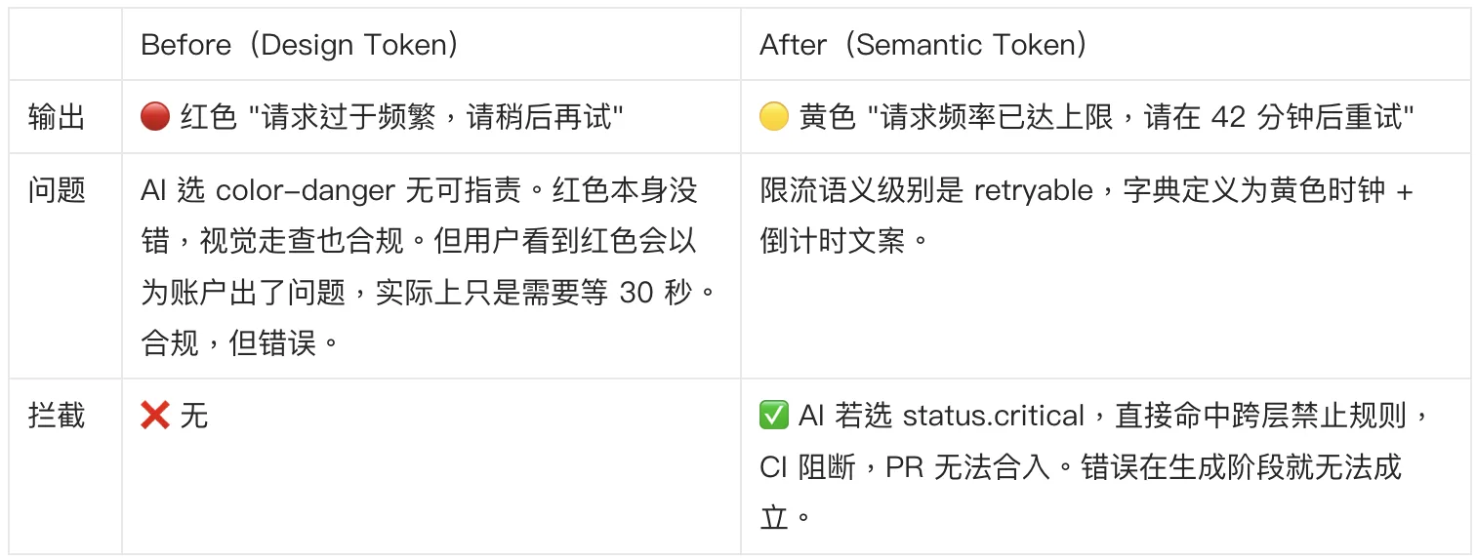Click the red cross mark icon
This screenshot has width=1476, height=560.
coord(155,417)
